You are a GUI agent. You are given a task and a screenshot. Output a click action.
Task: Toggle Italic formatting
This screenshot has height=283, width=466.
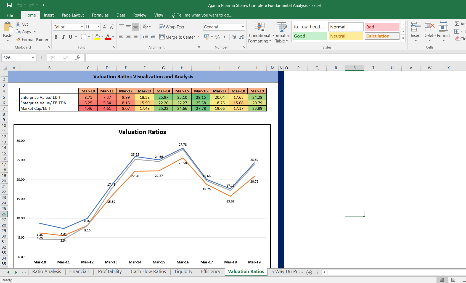(x=63, y=37)
